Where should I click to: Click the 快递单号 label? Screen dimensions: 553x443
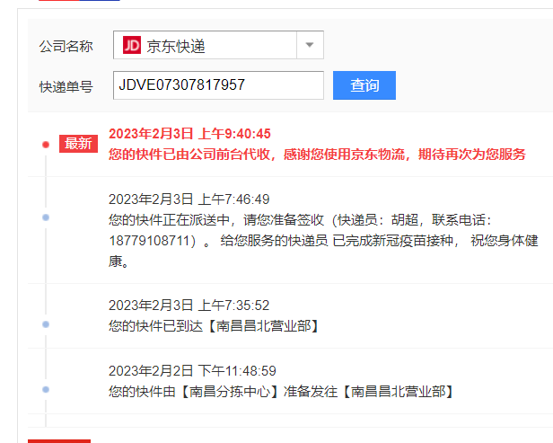tap(66, 86)
